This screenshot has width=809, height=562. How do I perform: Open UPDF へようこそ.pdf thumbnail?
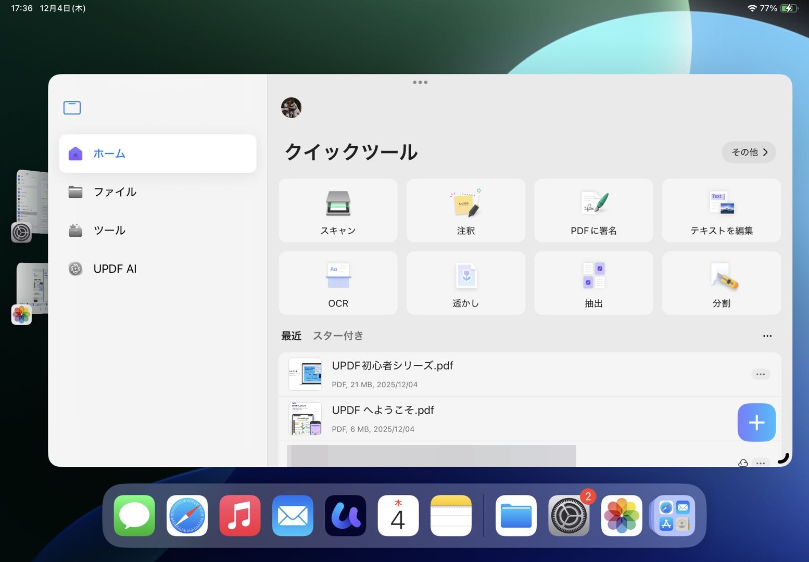305,418
